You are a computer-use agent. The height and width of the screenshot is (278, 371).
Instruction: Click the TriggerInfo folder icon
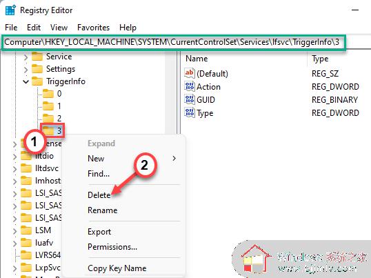37,81
